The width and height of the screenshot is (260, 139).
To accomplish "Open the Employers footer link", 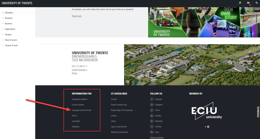I will tap(76, 127).
